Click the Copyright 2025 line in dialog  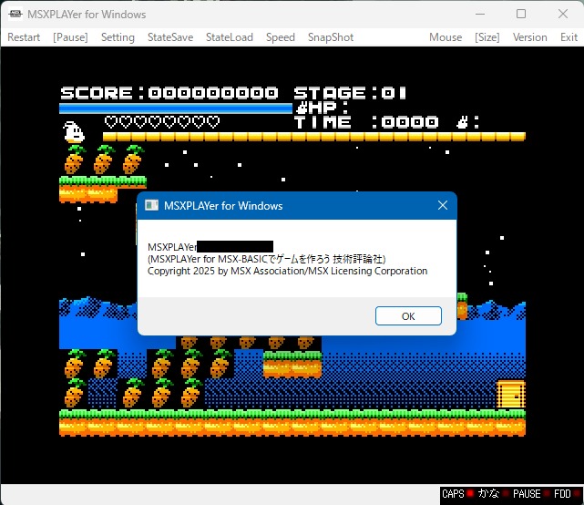287,271
